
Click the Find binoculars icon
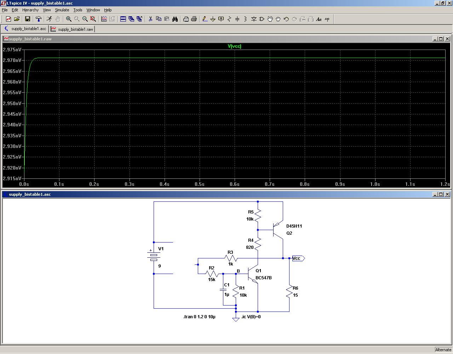pyautogui.click(x=175, y=19)
